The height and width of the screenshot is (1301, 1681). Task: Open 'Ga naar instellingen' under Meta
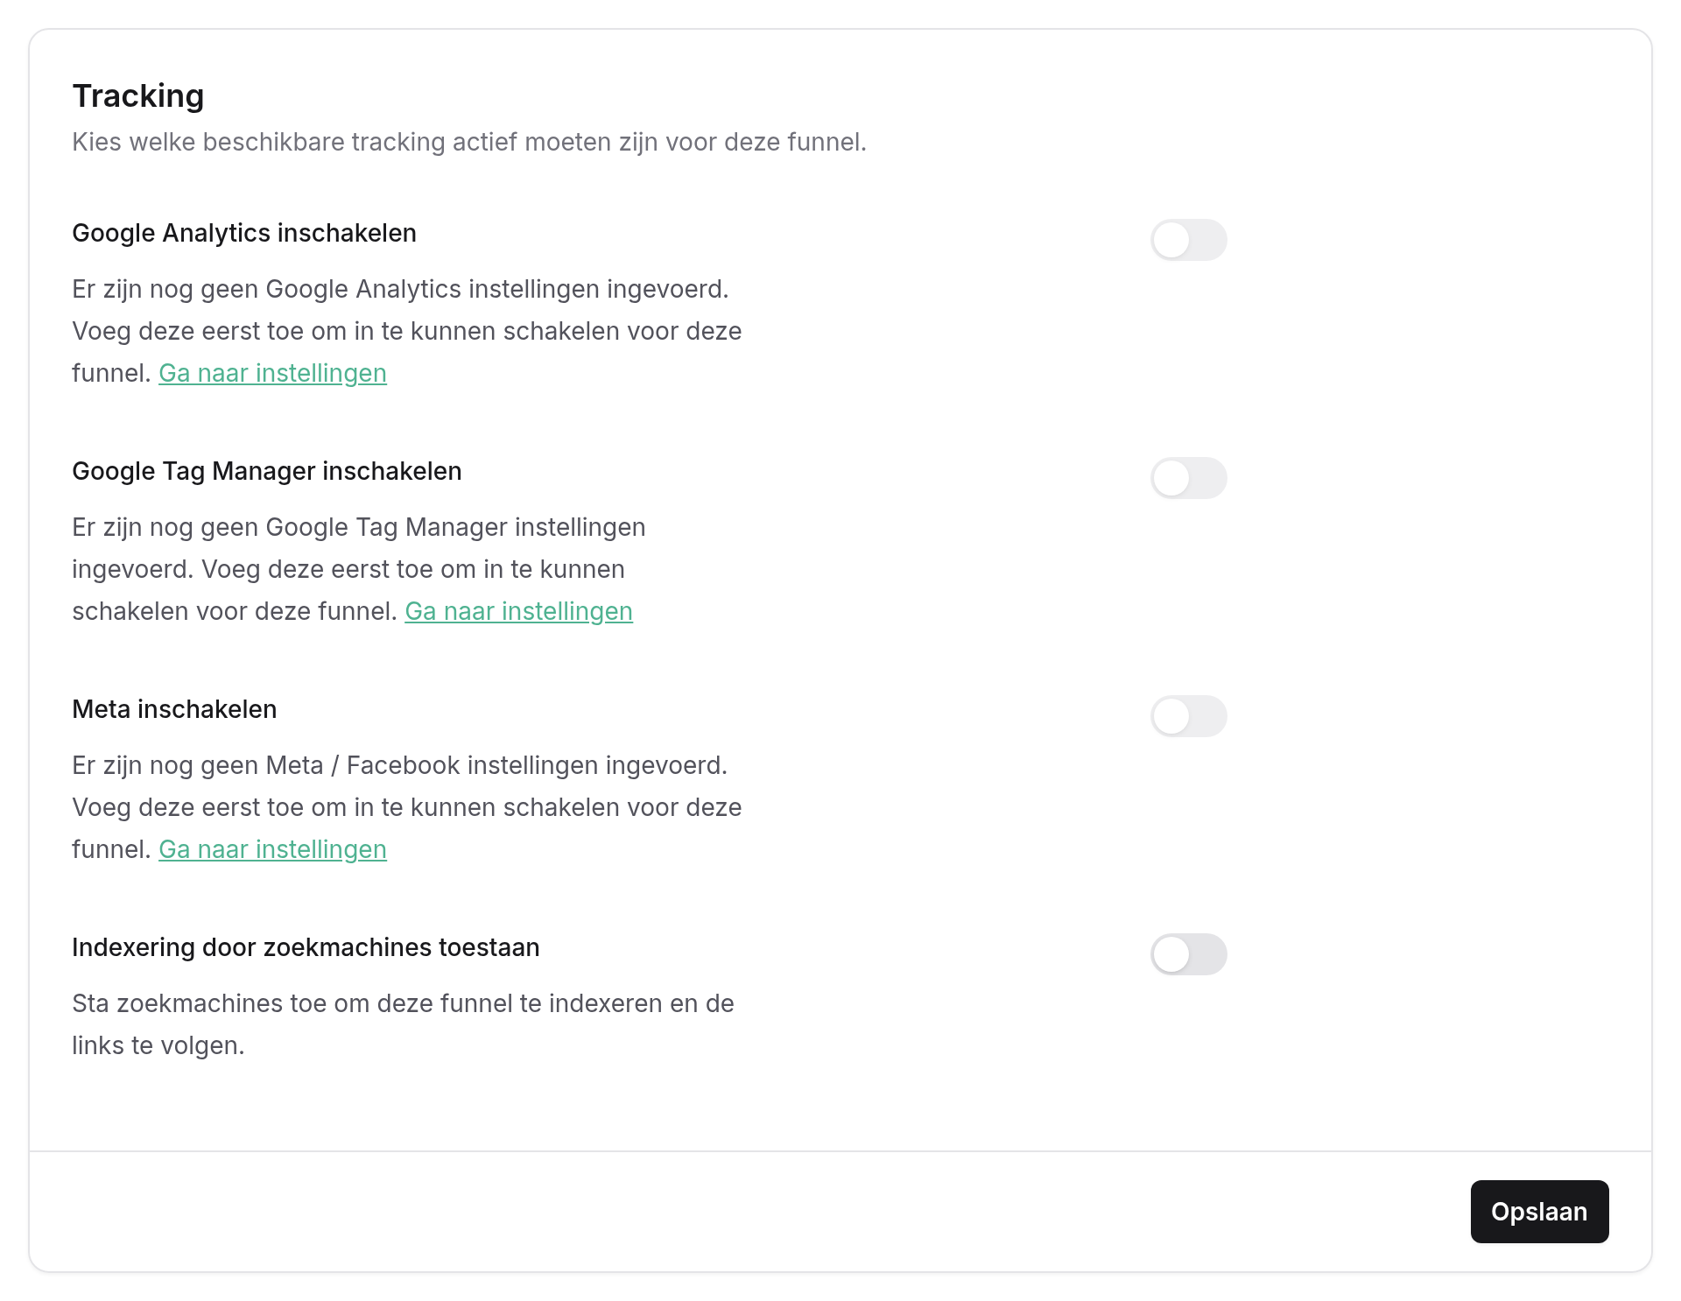[272, 849]
